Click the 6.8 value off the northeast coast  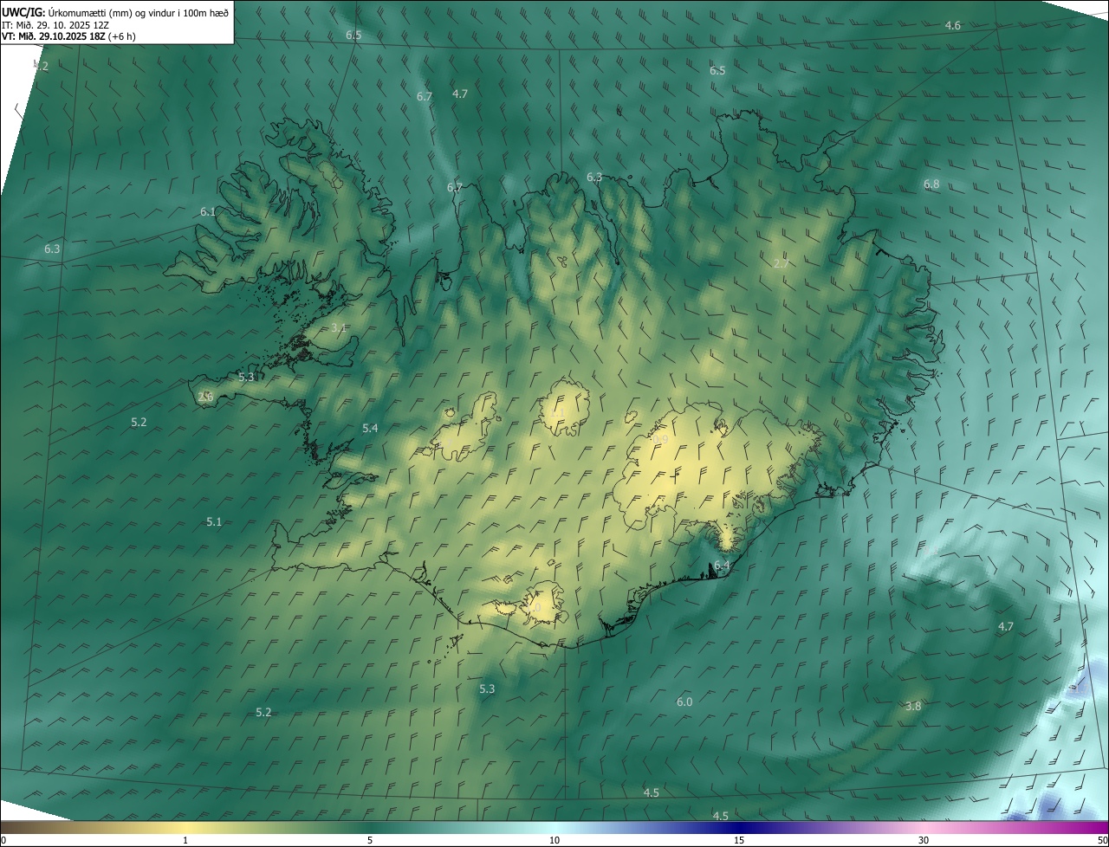[x=931, y=184]
